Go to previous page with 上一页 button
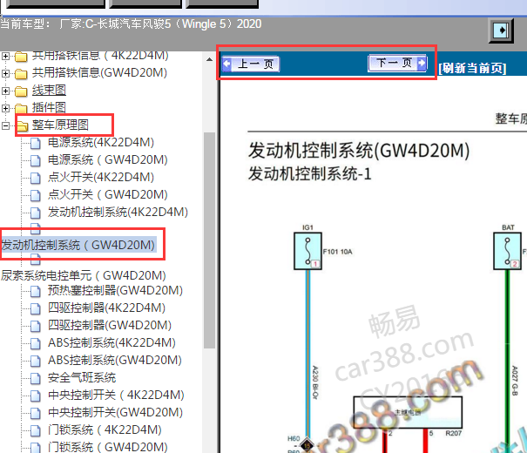This screenshot has height=453, width=527. (x=250, y=64)
